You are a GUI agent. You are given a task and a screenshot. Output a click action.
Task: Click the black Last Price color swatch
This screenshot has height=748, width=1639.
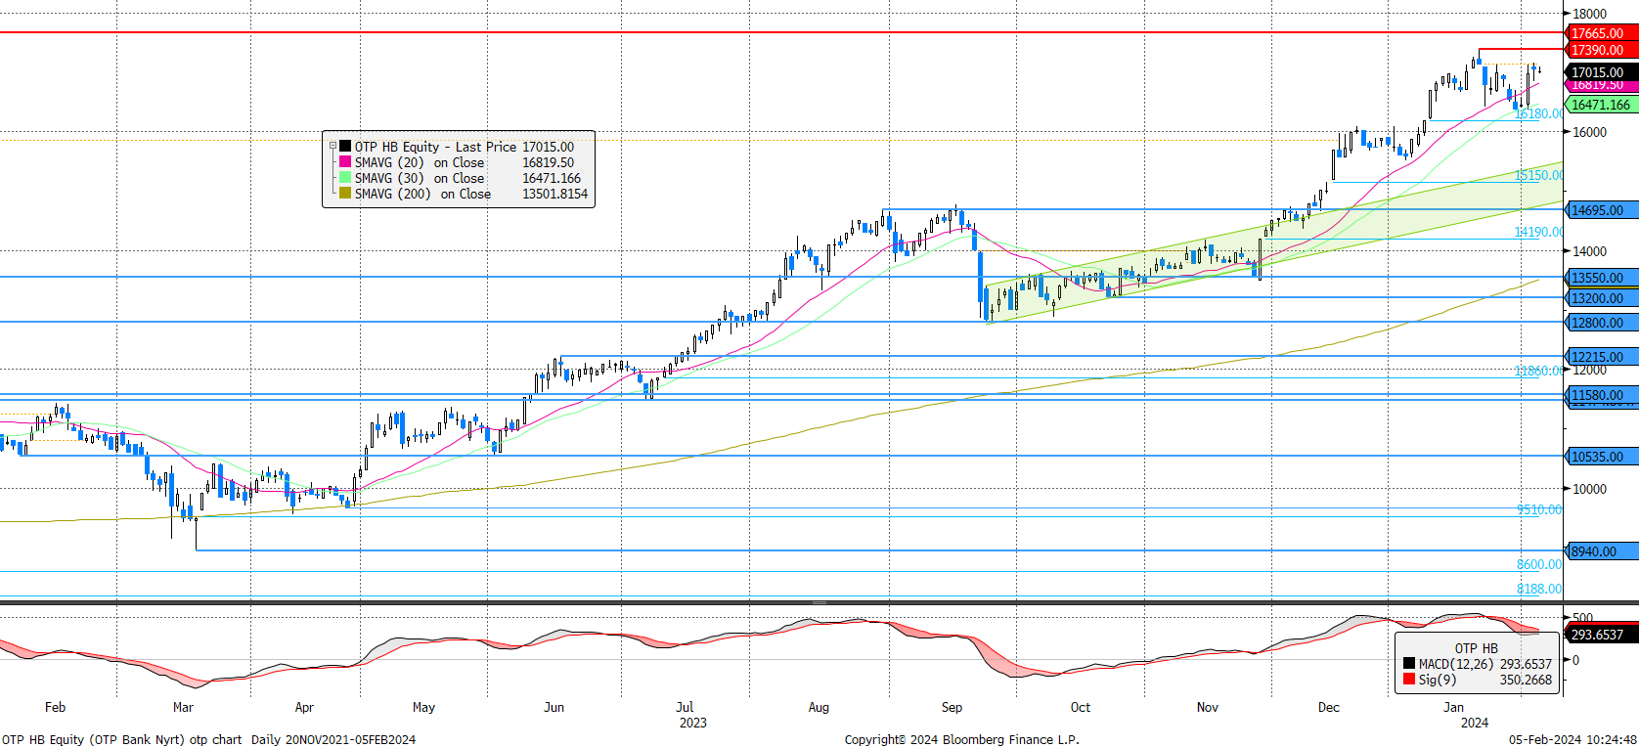[345, 147]
